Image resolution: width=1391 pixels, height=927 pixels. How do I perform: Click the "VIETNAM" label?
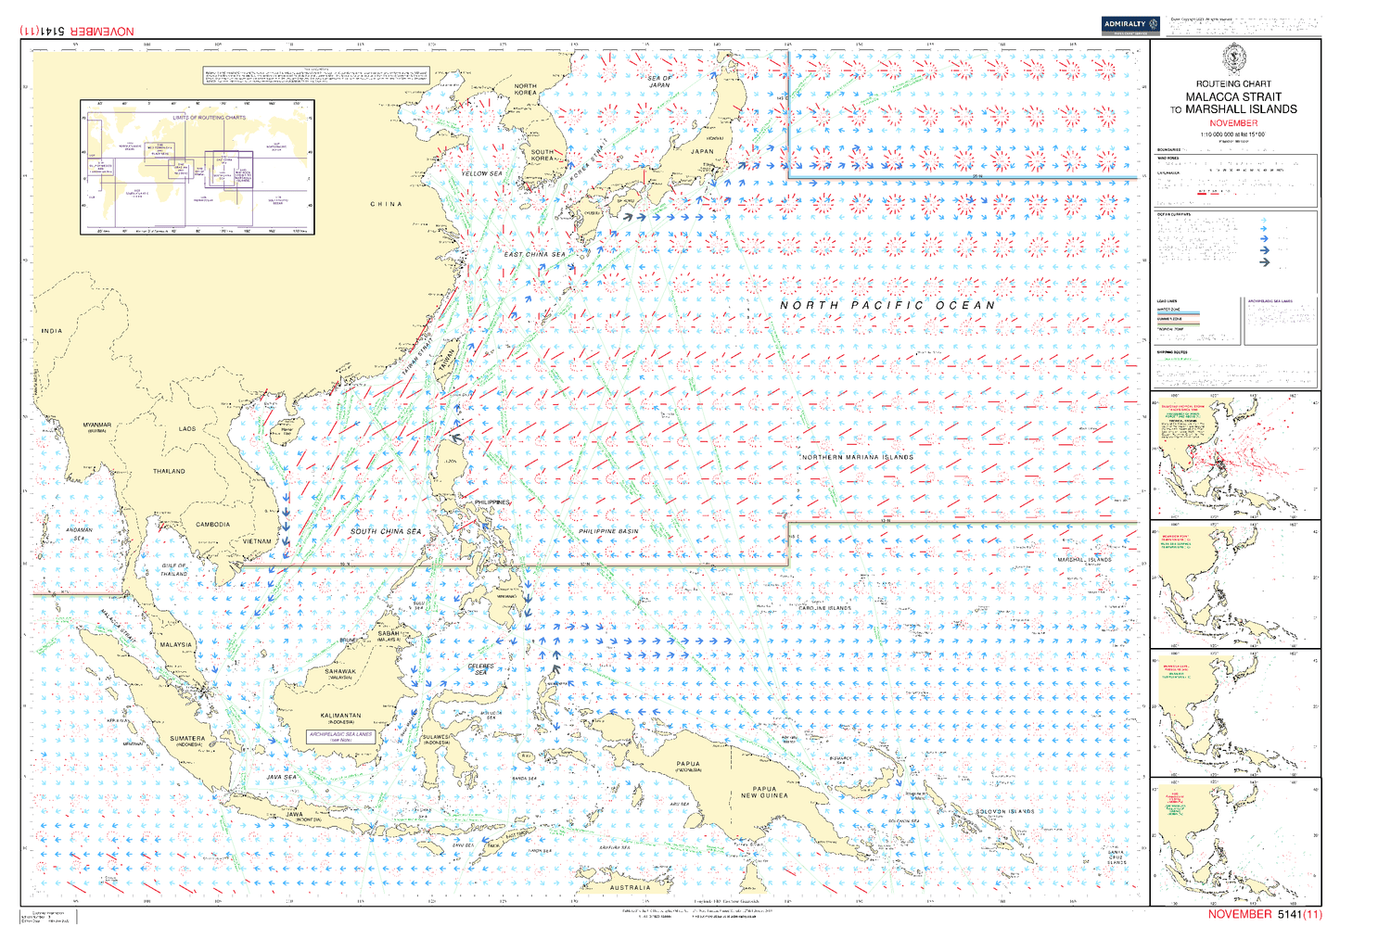[x=257, y=541]
